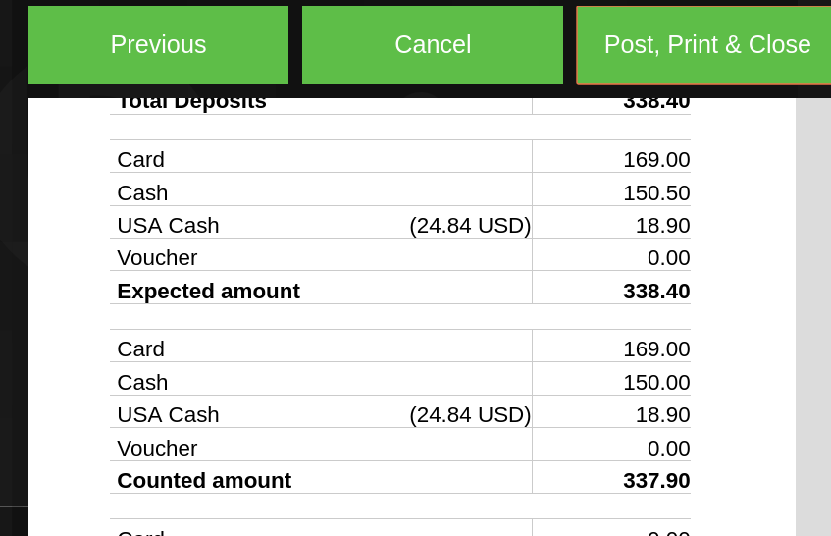
Task: Click the 337.90 Counted amount total
Action: 656,480
